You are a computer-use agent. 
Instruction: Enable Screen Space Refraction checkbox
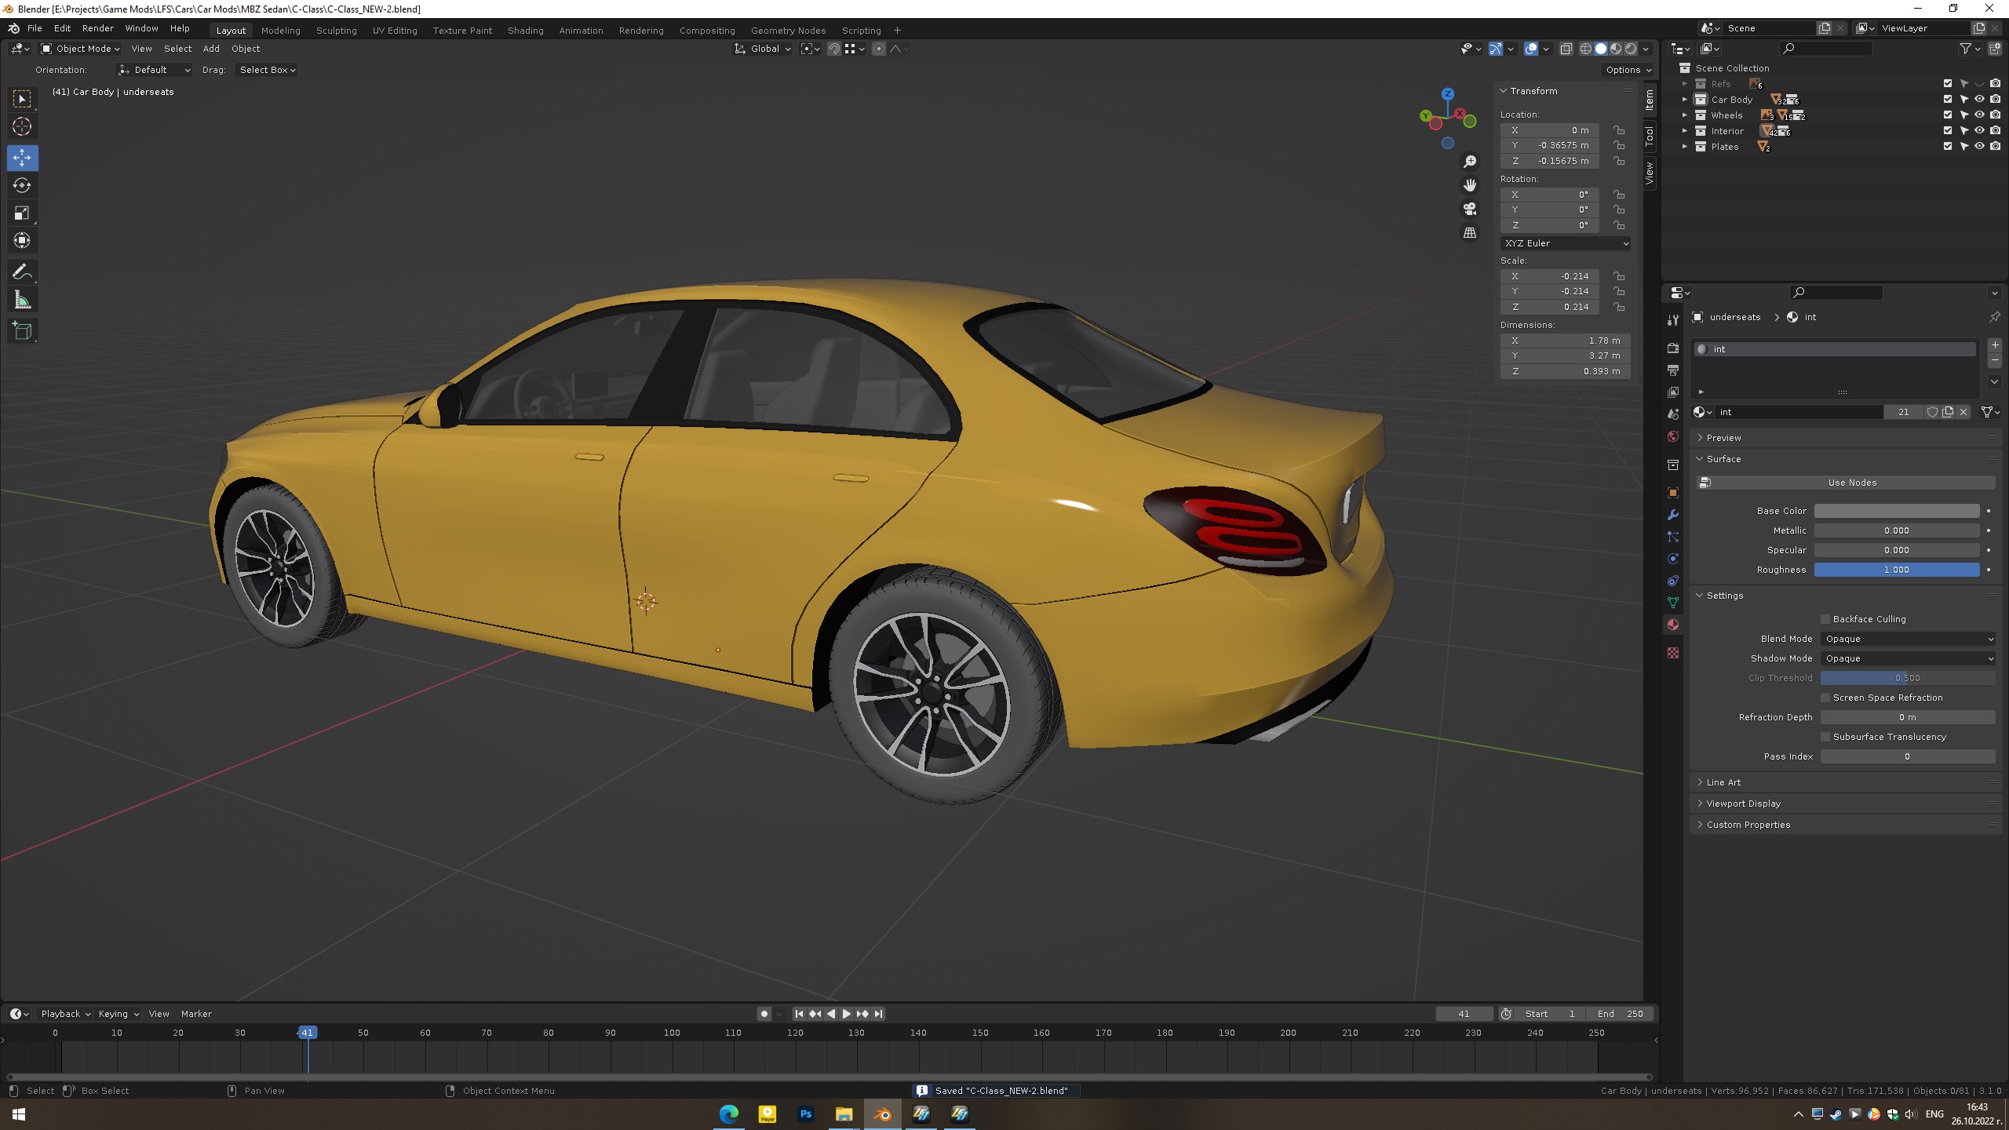tap(1825, 698)
